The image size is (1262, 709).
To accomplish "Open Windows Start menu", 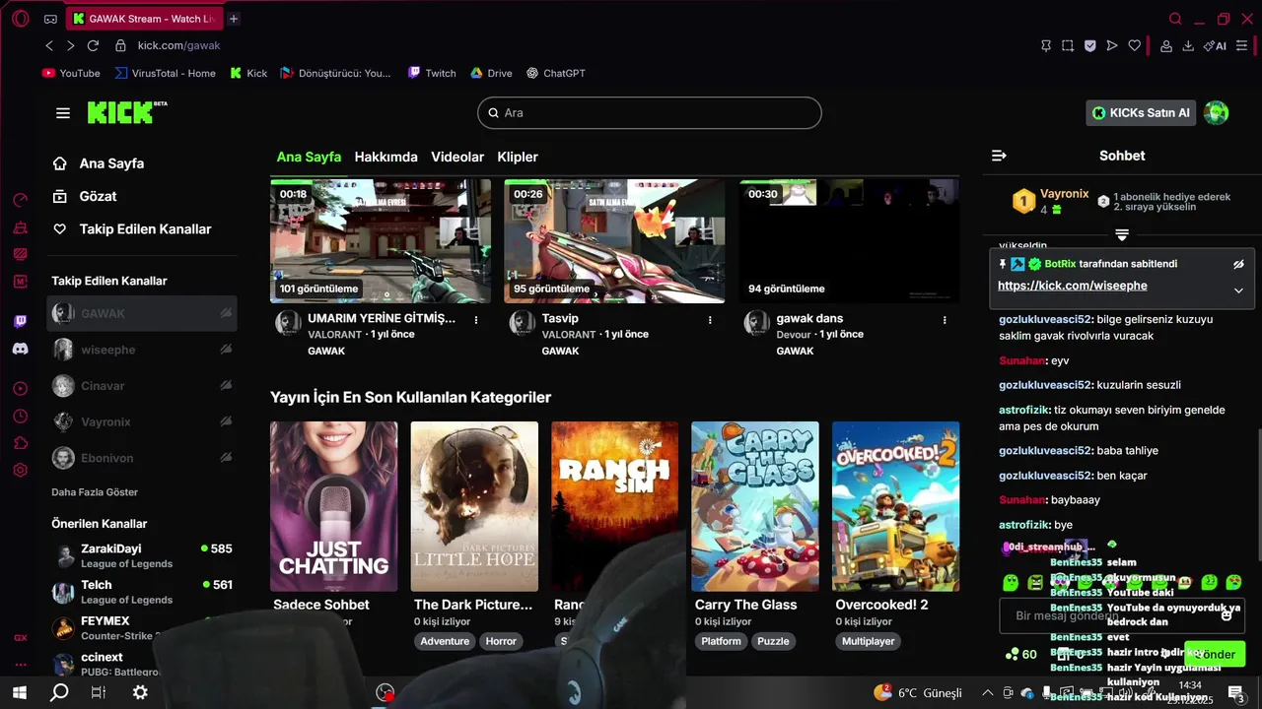I will coord(19,692).
